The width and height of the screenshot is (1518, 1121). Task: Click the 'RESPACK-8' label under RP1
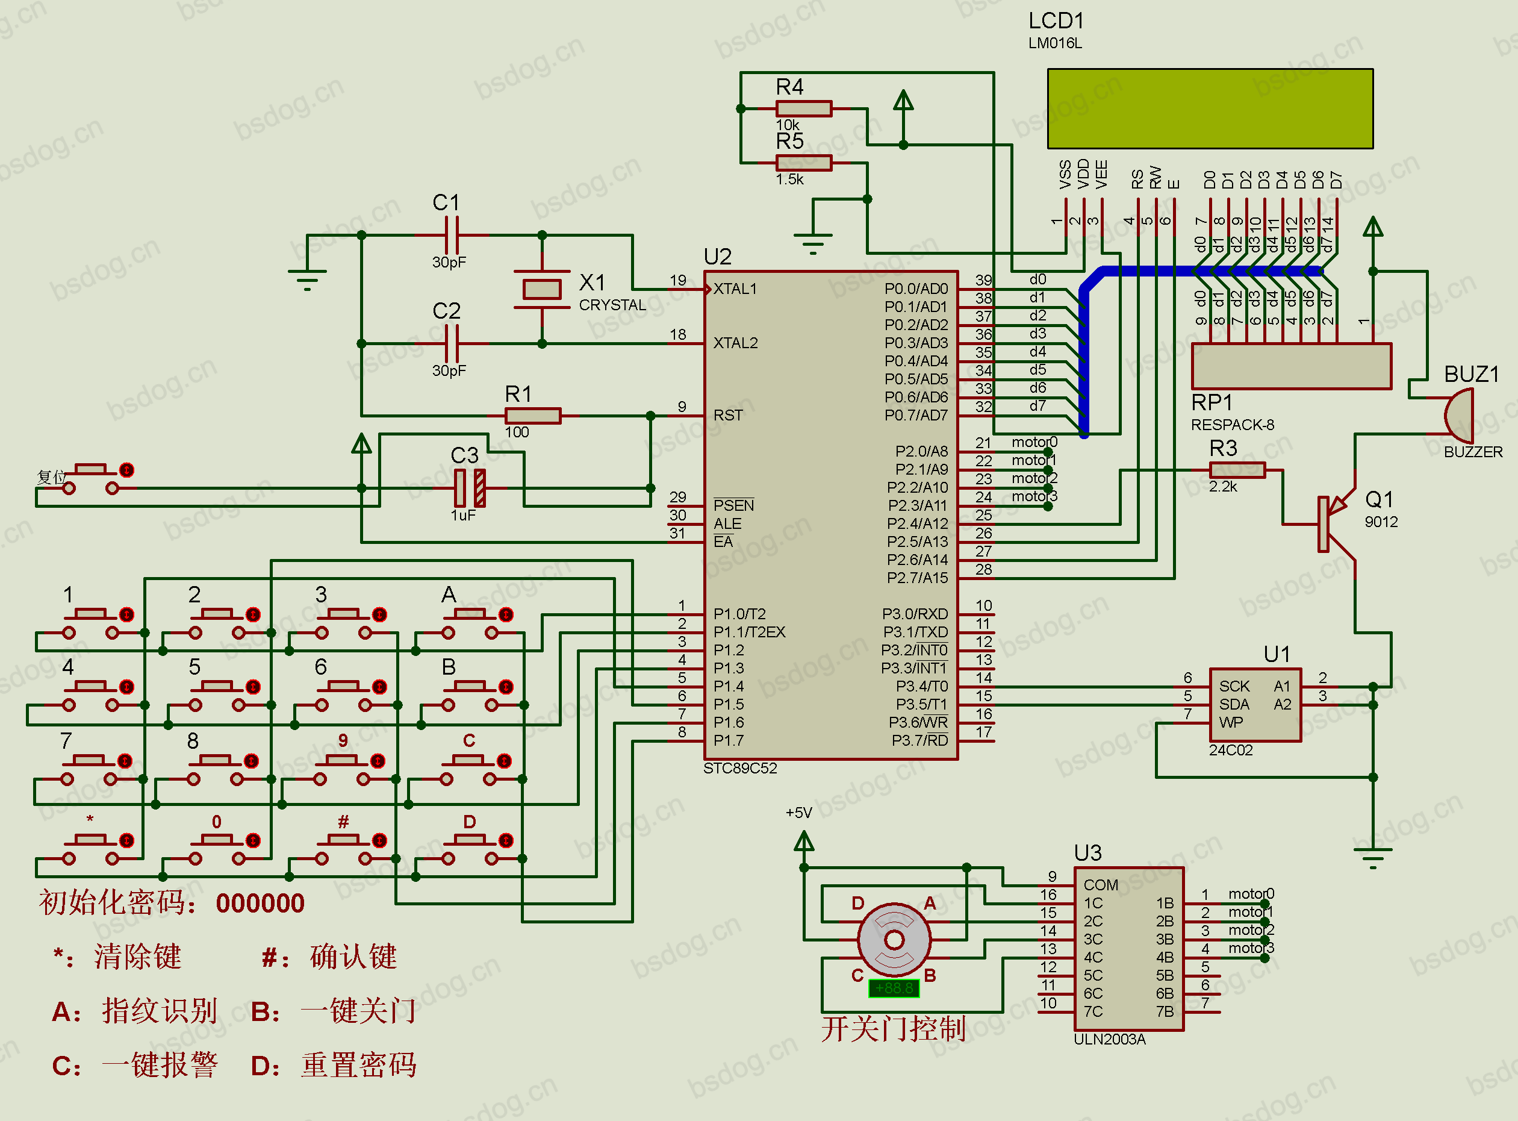pyautogui.click(x=1233, y=425)
